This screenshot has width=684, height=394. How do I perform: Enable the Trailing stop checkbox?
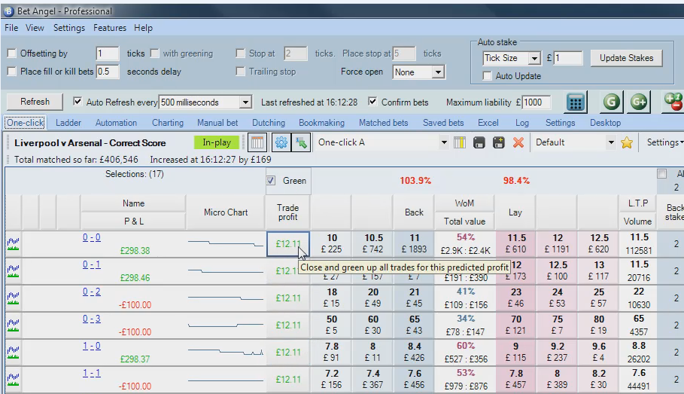pos(240,72)
